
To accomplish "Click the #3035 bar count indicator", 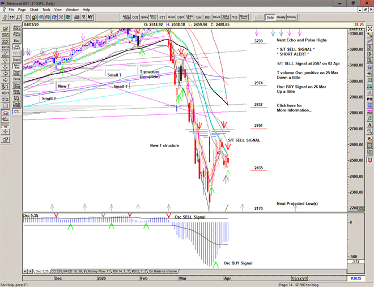I will point(356,278).
